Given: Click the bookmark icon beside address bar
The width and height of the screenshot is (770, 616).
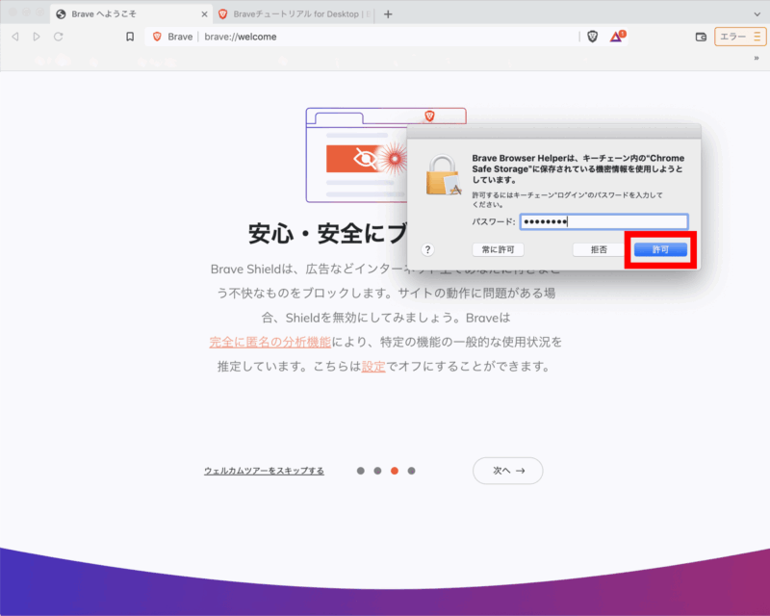Looking at the screenshot, I should (x=130, y=37).
